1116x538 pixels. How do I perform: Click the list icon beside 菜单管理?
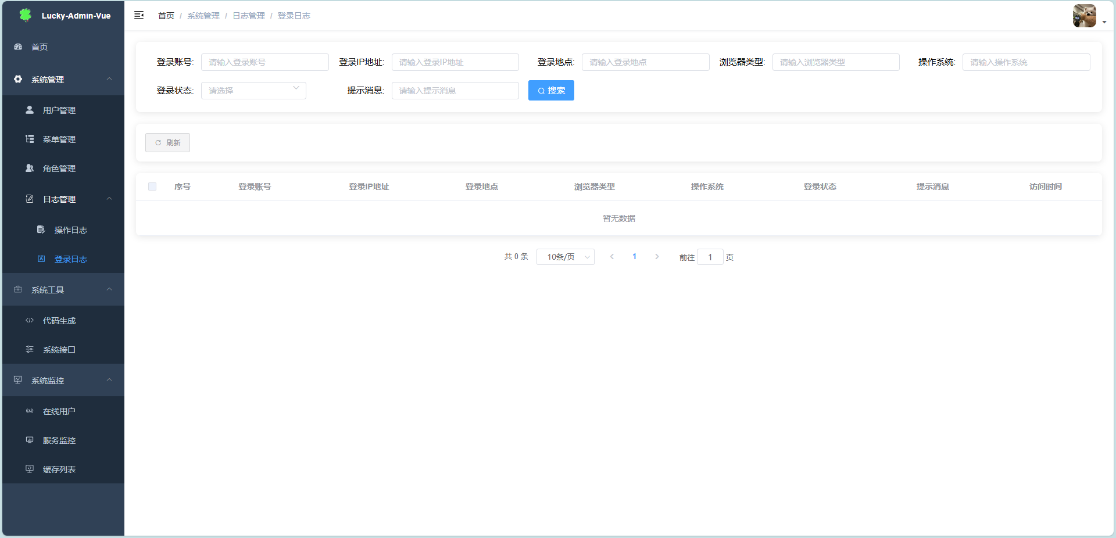(30, 139)
